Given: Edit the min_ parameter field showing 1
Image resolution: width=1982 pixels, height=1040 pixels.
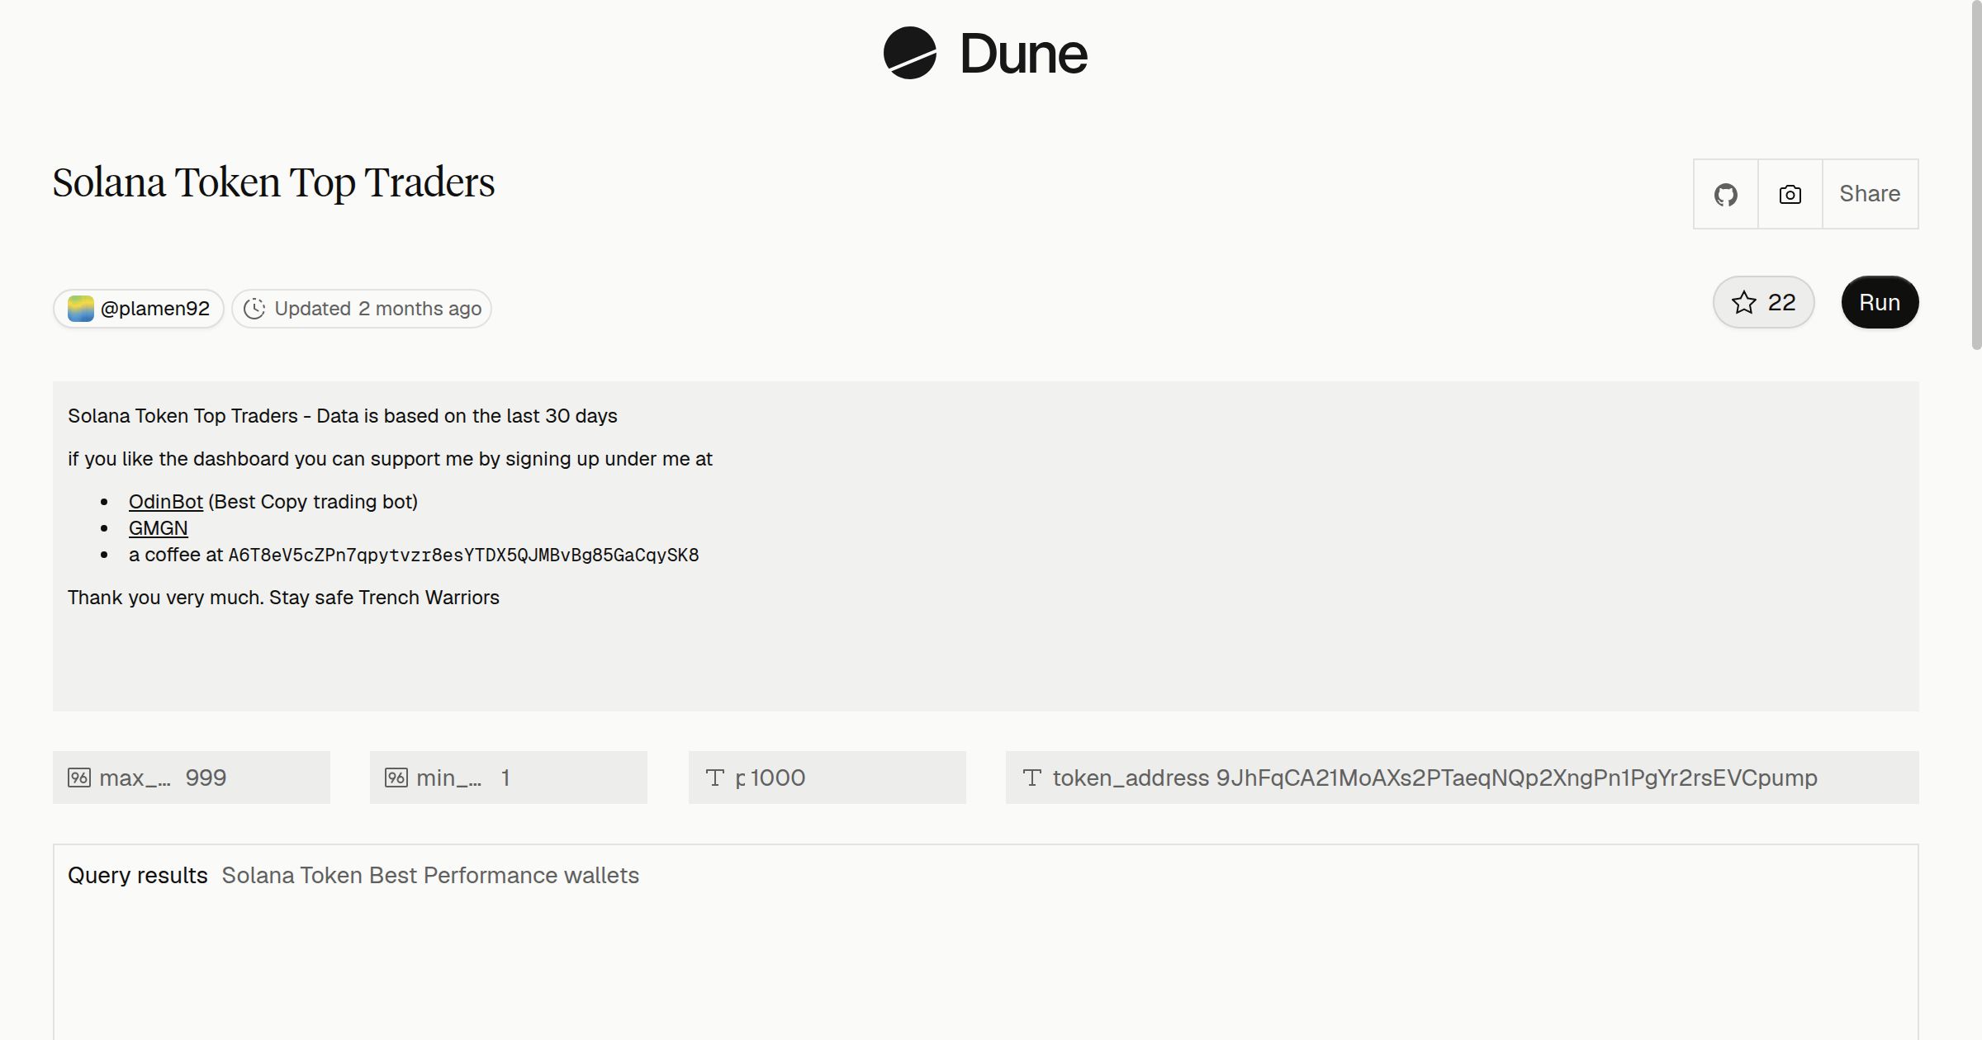Looking at the screenshot, I should pos(509,778).
